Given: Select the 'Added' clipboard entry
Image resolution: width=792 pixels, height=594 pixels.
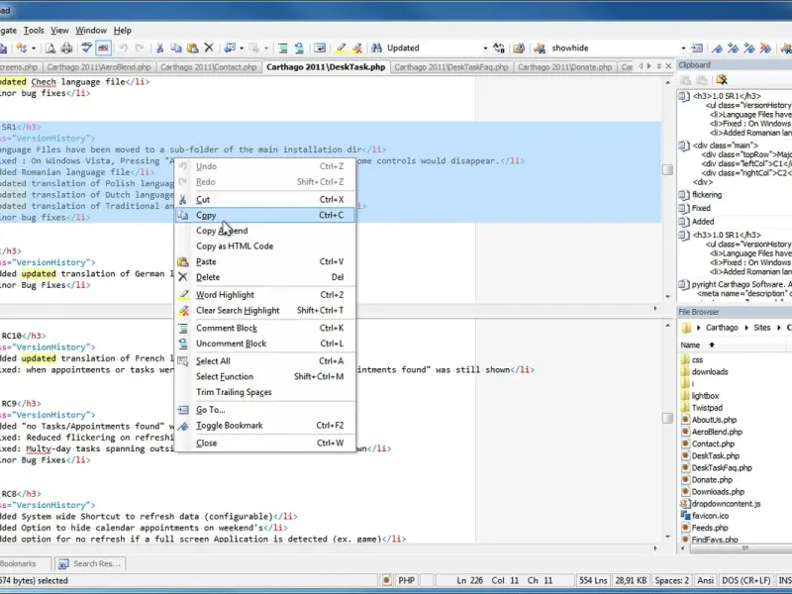Looking at the screenshot, I should [x=703, y=221].
